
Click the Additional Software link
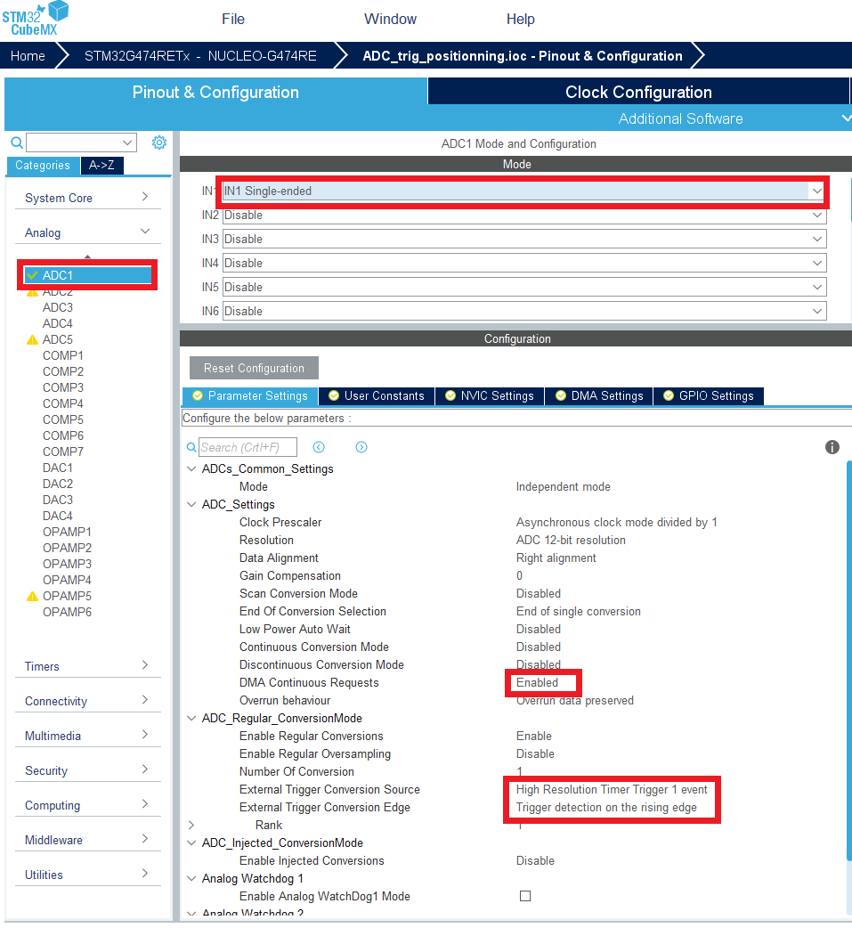click(680, 118)
